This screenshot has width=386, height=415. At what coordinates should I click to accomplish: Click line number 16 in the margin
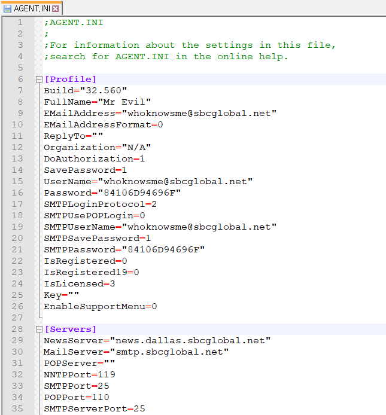17,193
